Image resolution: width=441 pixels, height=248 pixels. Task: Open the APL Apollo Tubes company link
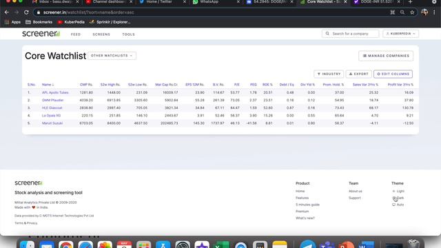[55, 92]
